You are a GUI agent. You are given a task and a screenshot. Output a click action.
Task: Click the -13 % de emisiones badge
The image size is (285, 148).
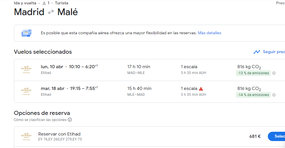[253, 73]
